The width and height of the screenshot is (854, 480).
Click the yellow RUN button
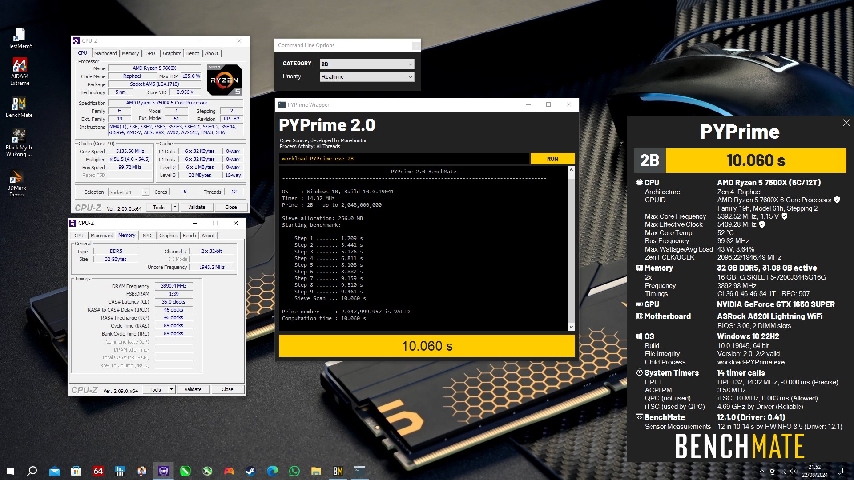(x=552, y=159)
